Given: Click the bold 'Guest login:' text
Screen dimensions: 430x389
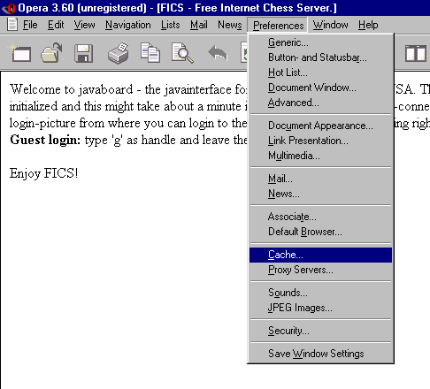Looking at the screenshot, I should [45, 140].
